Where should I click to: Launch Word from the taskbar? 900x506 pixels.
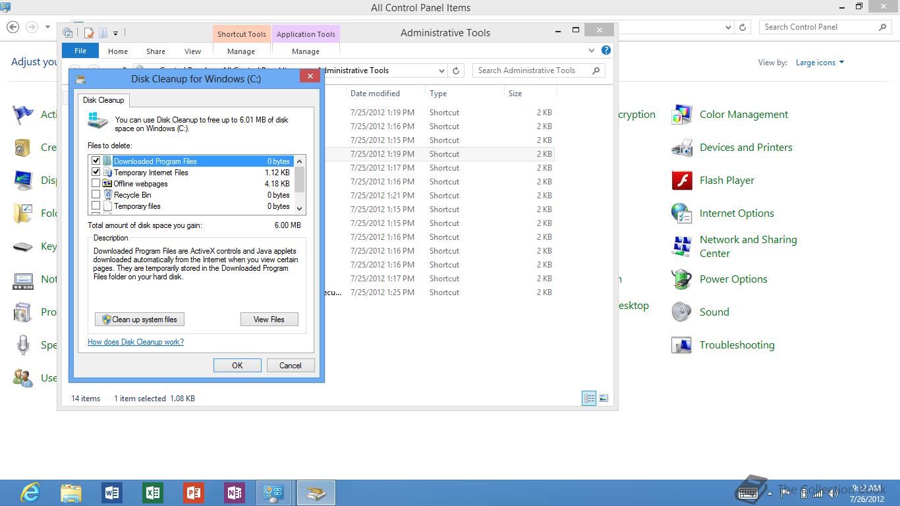coord(112,493)
